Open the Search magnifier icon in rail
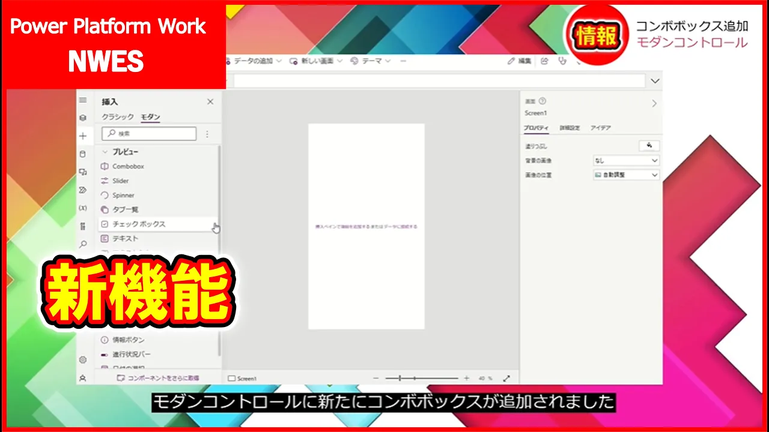 pyautogui.click(x=83, y=244)
